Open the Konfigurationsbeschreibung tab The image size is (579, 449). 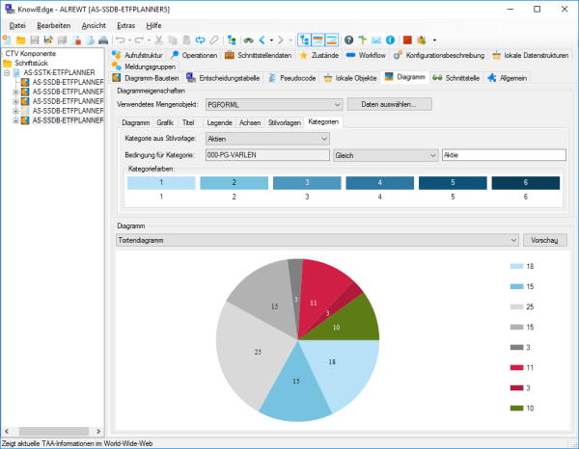tap(439, 55)
